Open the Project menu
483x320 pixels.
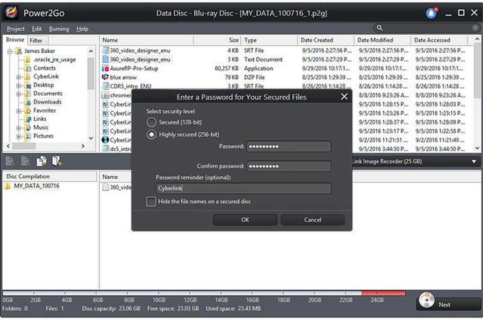coord(15,29)
